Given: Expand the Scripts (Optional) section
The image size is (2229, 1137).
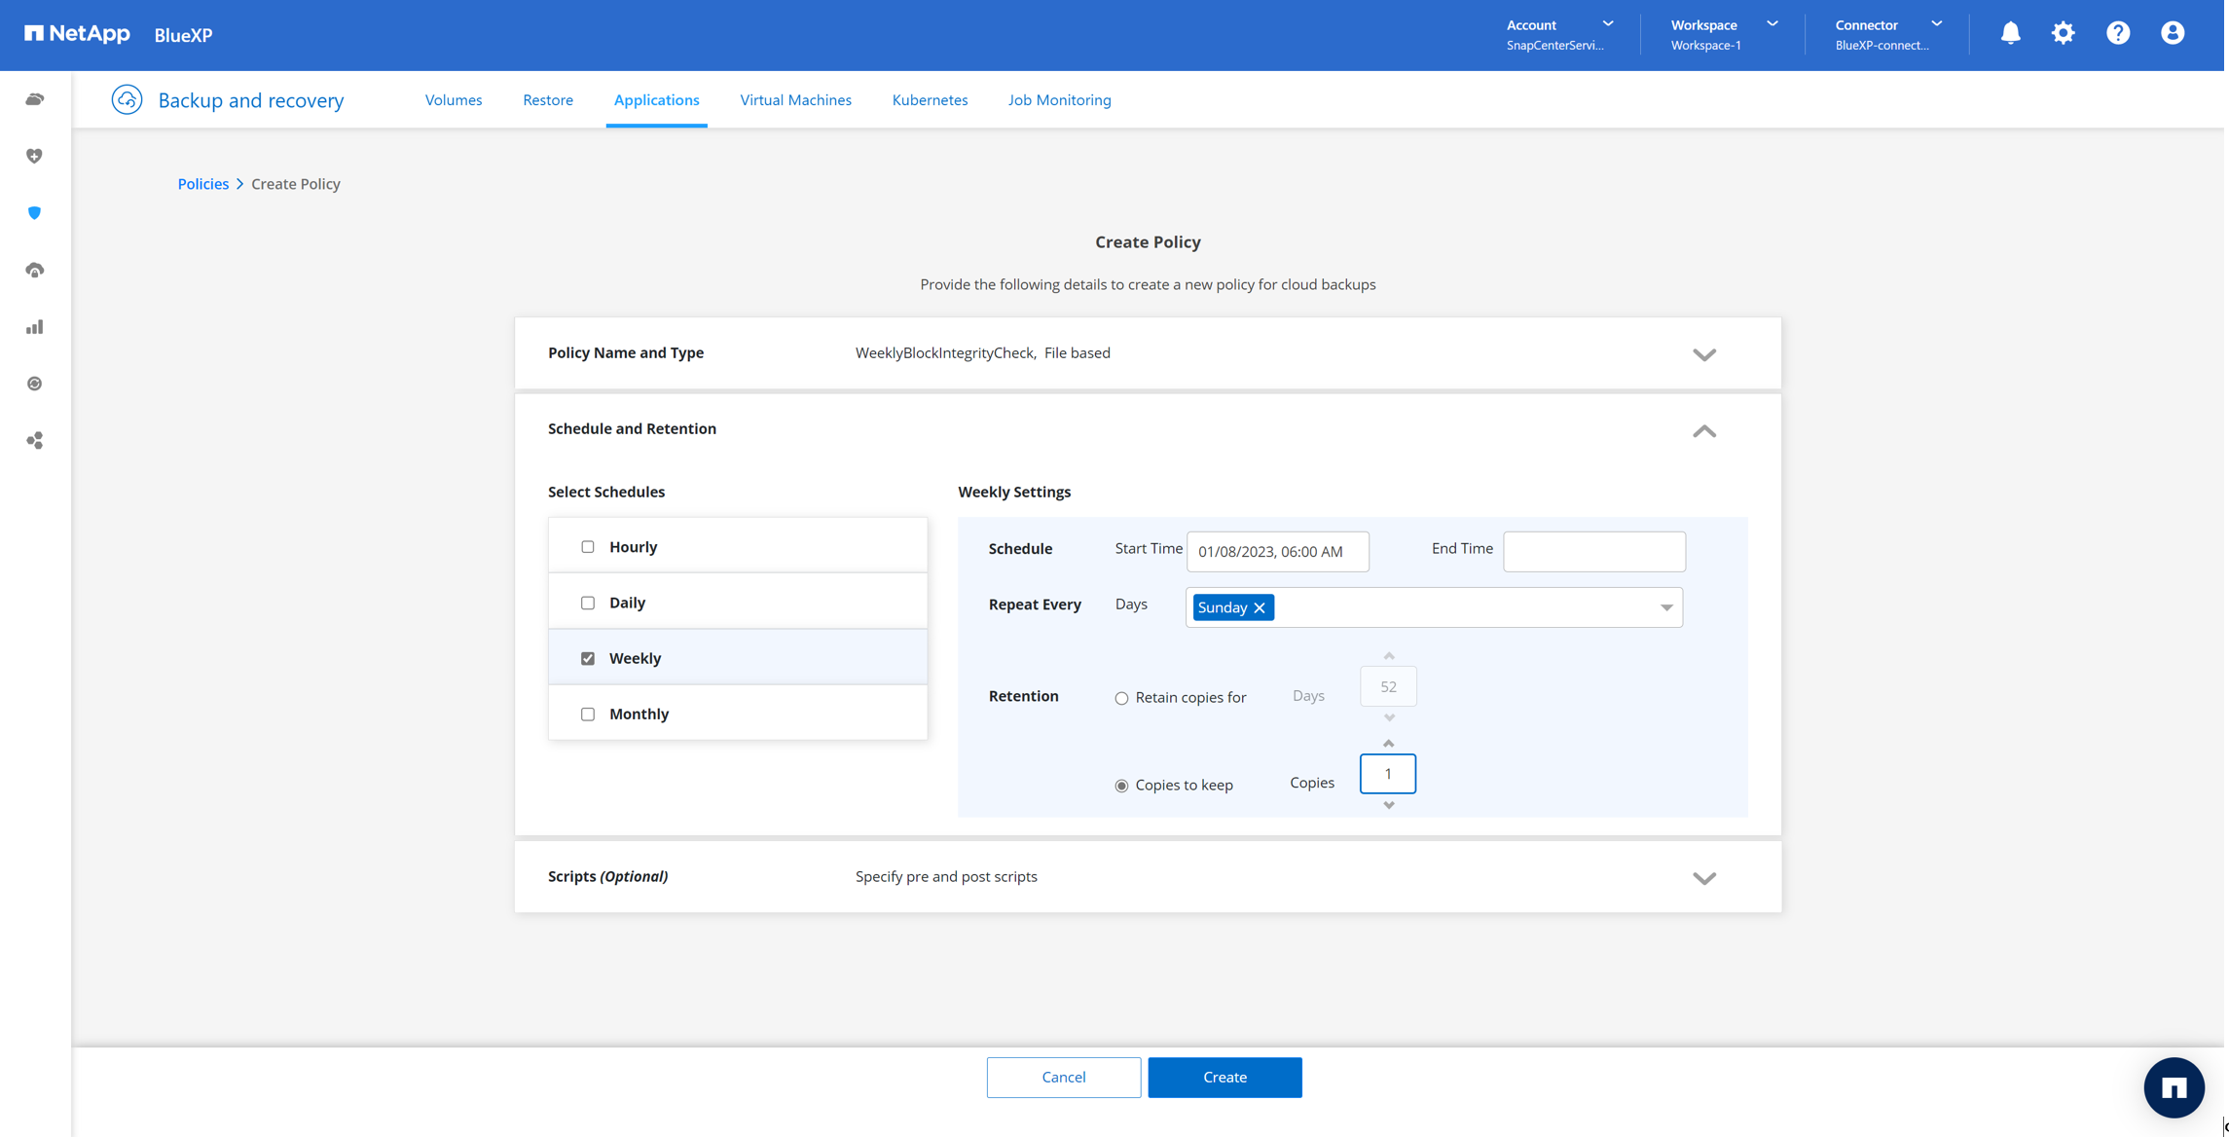Looking at the screenshot, I should (x=1703, y=878).
